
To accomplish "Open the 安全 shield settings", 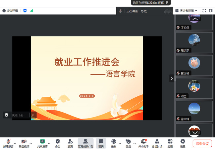I will coord(58,142).
